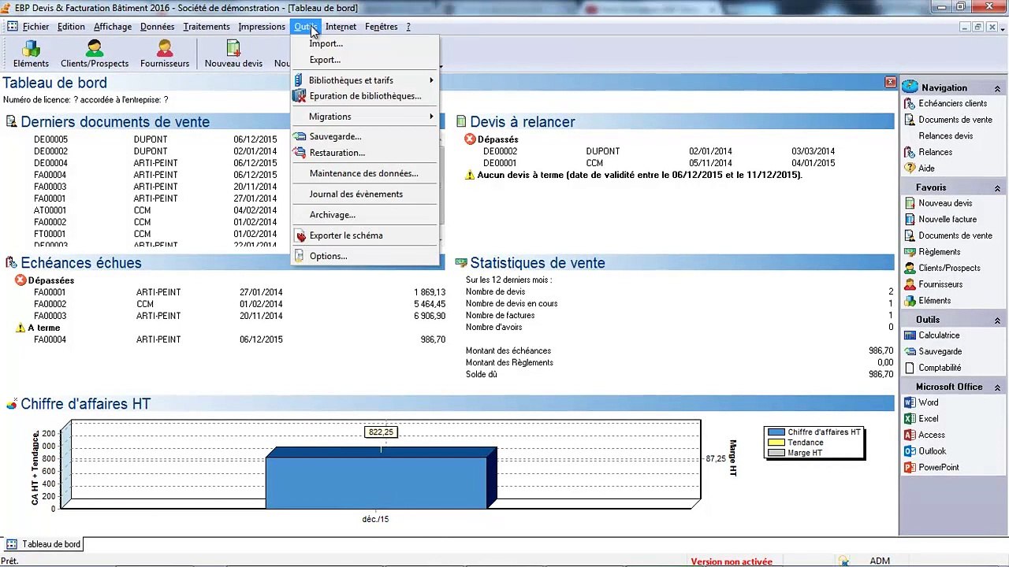This screenshot has height=567, width=1009.
Task: Launch Access from the Microsoft Office panel
Action: [x=924, y=435]
